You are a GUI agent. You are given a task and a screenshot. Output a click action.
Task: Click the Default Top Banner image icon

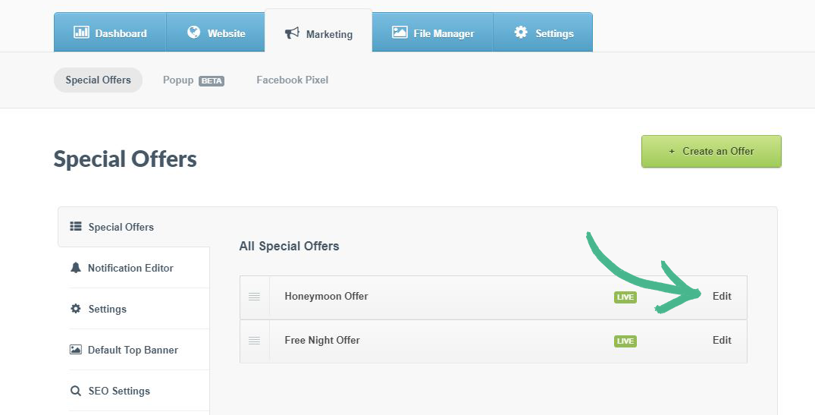point(75,350)
